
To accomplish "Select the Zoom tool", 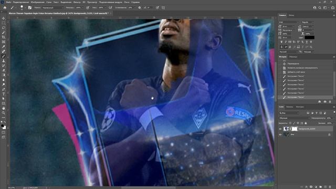I will click(x=4, y=113).
